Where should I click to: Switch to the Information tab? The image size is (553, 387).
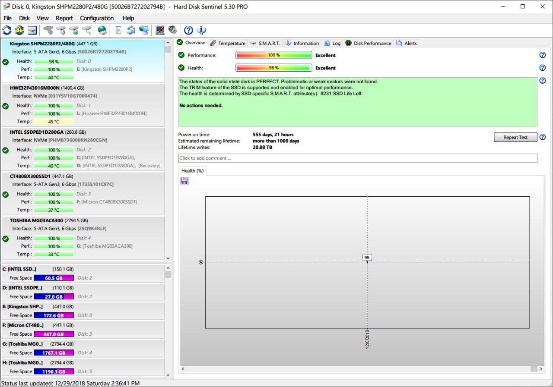point(302,43)
